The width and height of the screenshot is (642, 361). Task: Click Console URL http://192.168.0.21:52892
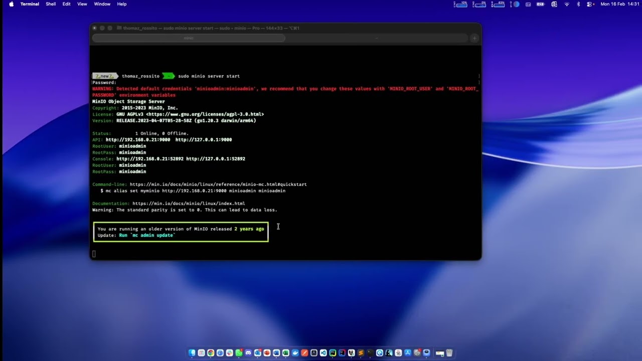pos(149,159)
